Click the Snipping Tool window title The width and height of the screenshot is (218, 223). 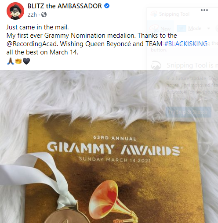[x=174, y=14]
